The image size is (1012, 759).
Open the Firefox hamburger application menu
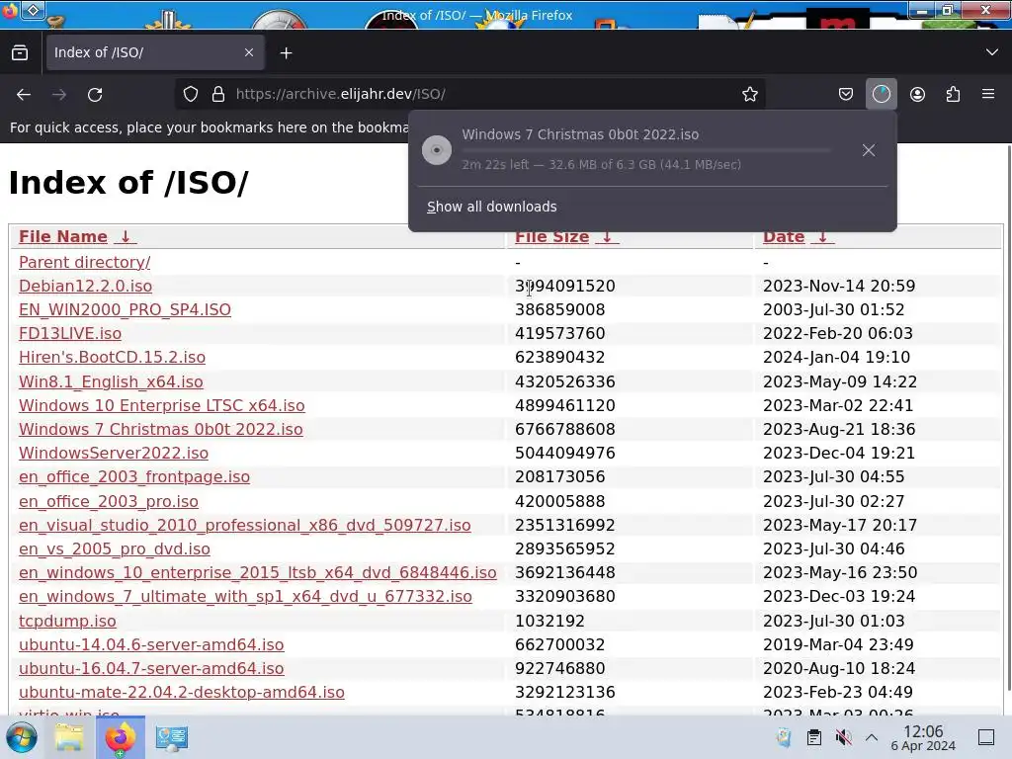987,94
